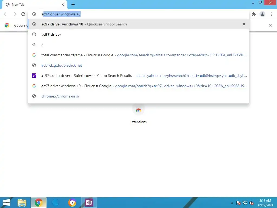This screenshot has height=208, width=277.
Task: Open the Windows Start menu
Action: (6, 203)
